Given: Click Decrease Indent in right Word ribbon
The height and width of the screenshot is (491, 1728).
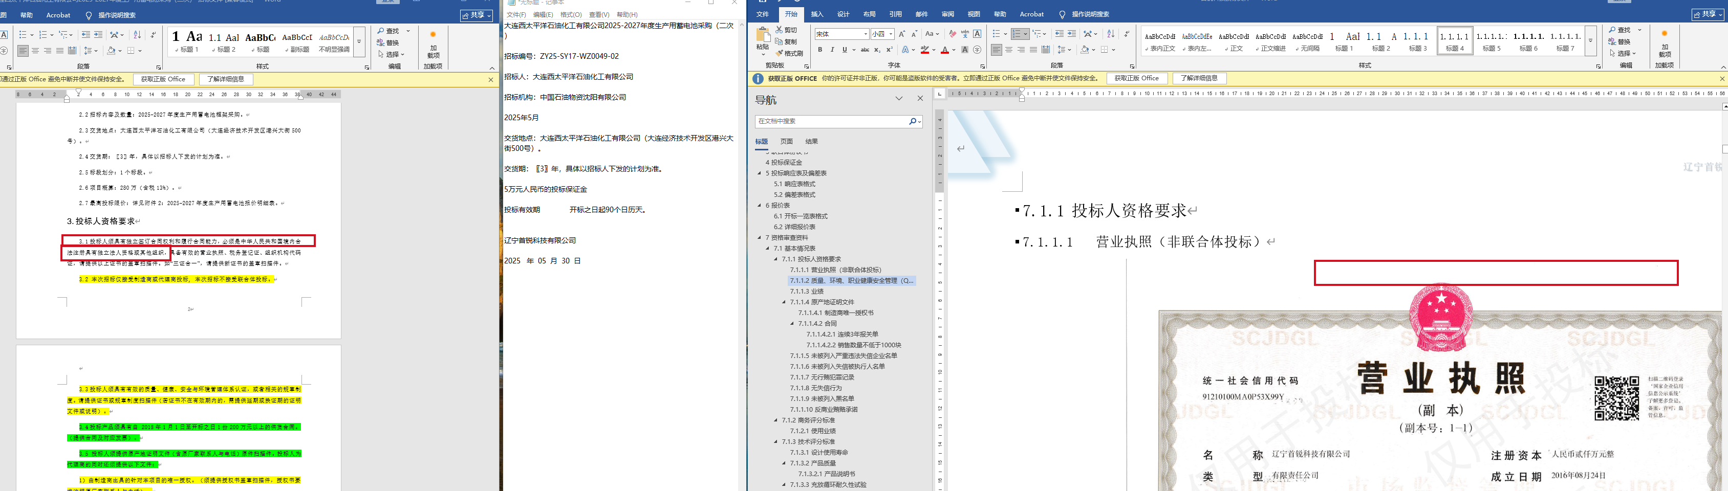Looking at the screenshot, I should click(1059, 34).
